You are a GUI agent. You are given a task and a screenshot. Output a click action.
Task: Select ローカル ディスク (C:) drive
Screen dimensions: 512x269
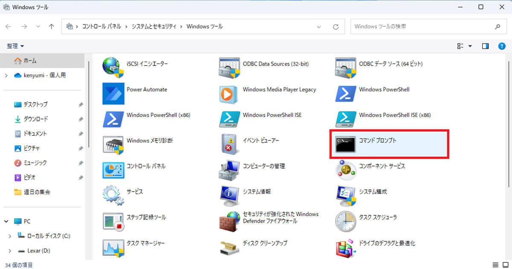[x=44, y=236]
